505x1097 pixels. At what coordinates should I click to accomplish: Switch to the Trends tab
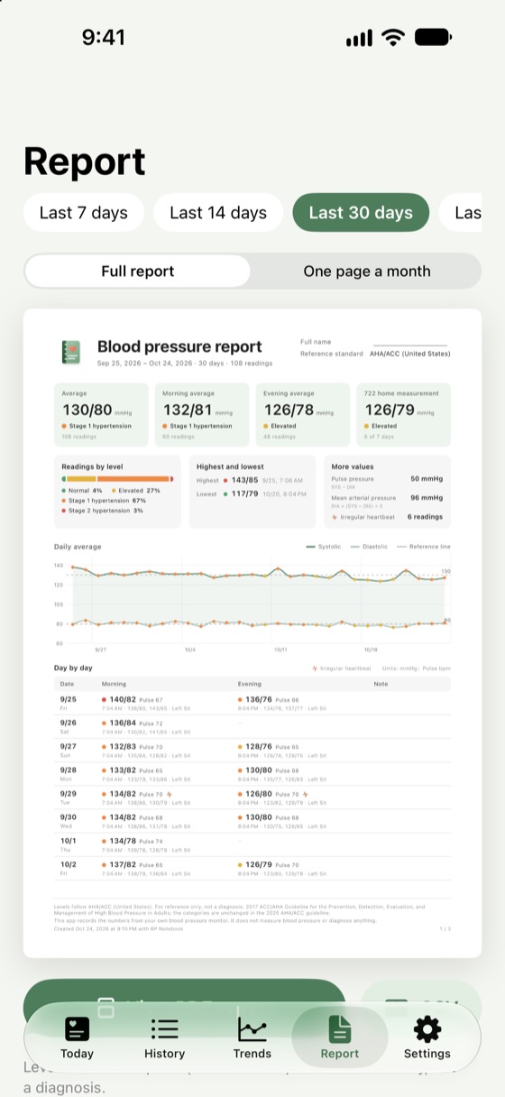[252, 1037]
